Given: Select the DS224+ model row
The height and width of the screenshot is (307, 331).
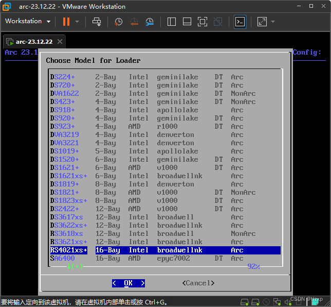Looking at the screenshot, I should [x=165, y=77].
